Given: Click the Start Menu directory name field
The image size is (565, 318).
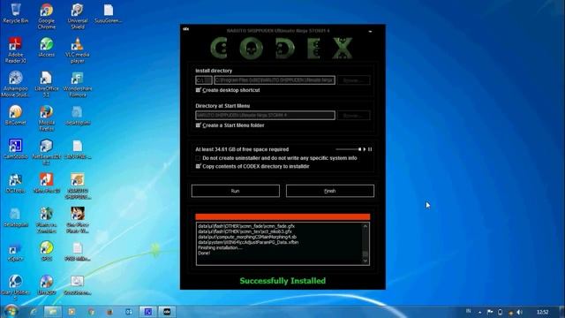Looking at the screenshot, I should coord(265,116).
